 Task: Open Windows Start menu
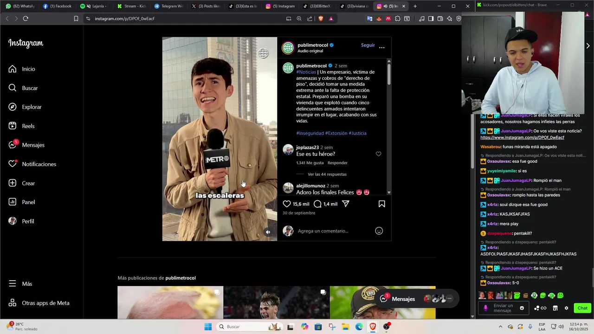tap(208, 327)
